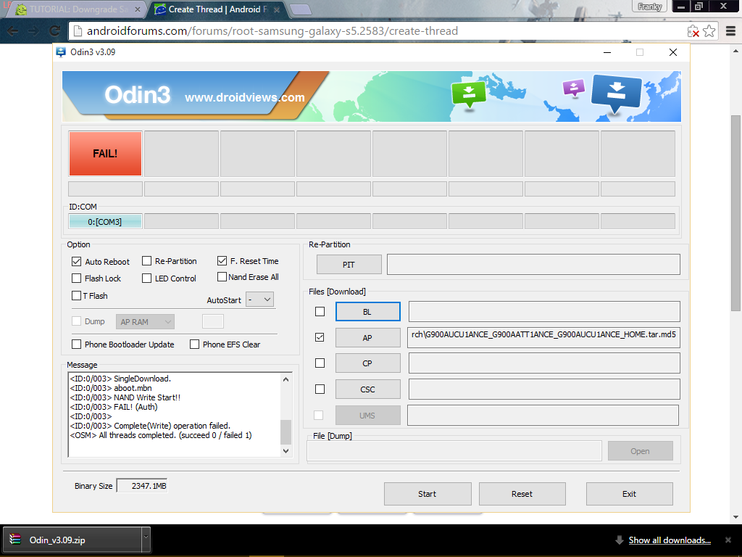
Task: Enable the Flash Lock checkbox
Action: tap(77, 278)
